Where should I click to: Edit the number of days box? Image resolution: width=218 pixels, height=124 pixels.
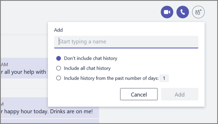pyautogui.click(x=164, y=78)
